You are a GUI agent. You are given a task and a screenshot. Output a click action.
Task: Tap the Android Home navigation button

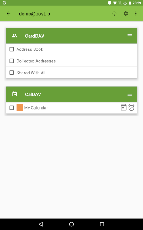(x=71, y=224)
